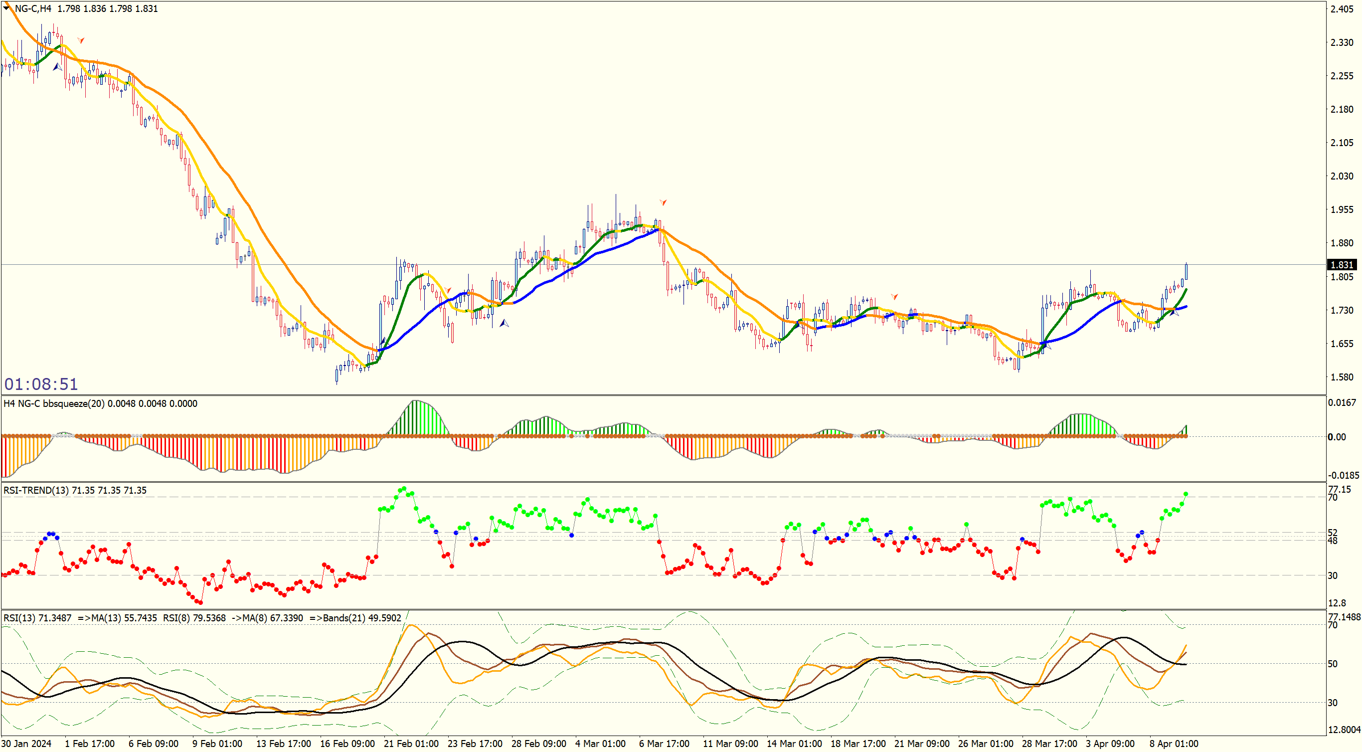Select the blue arrow beneath the 8 Apr candles
1362x752 pixels.
(x=1174, y=313)
